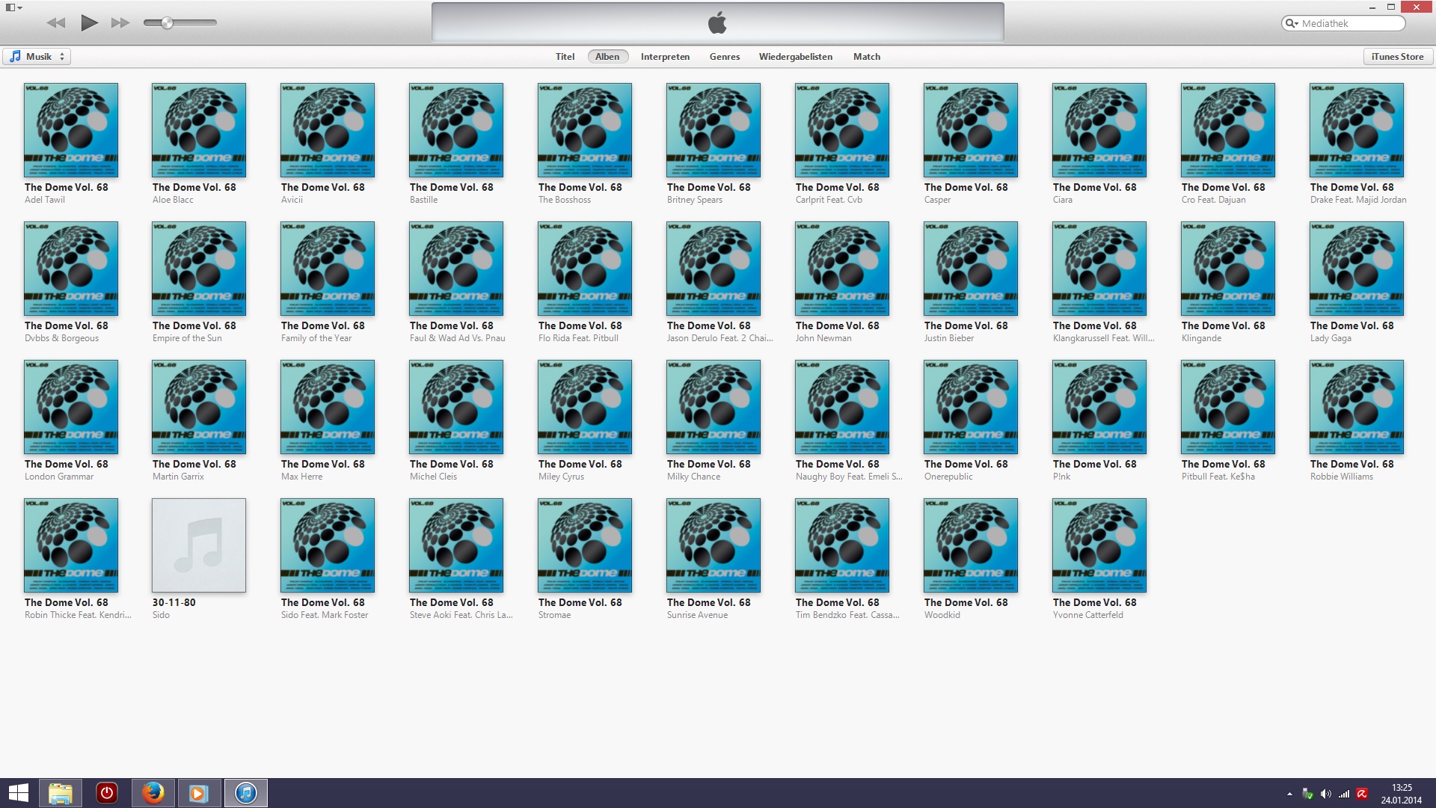The height and width of the screenshot is (808, 1436).
Task: Switch to the Interpreten tab
Action: coord(665,56)
